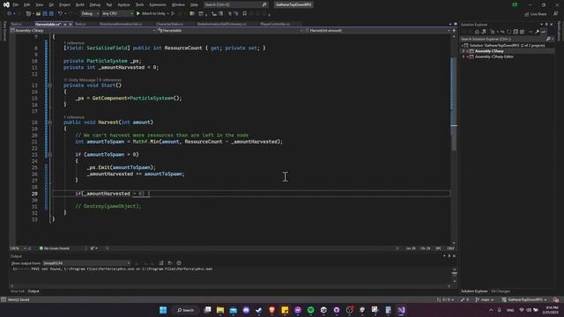Click the CT account badge

[515, 4]
